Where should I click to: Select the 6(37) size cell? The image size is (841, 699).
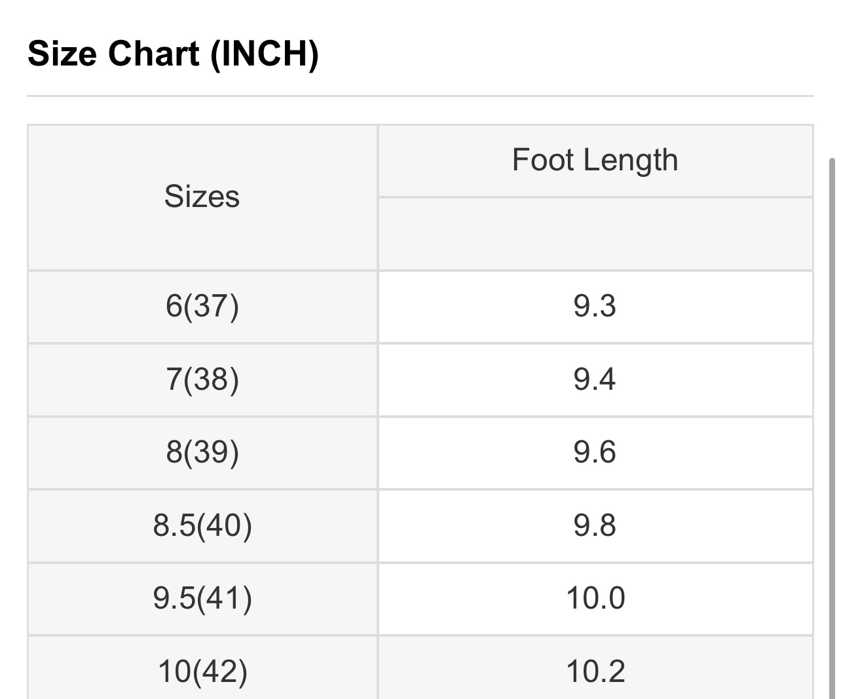pyautogui.click(x=202, y=306)
